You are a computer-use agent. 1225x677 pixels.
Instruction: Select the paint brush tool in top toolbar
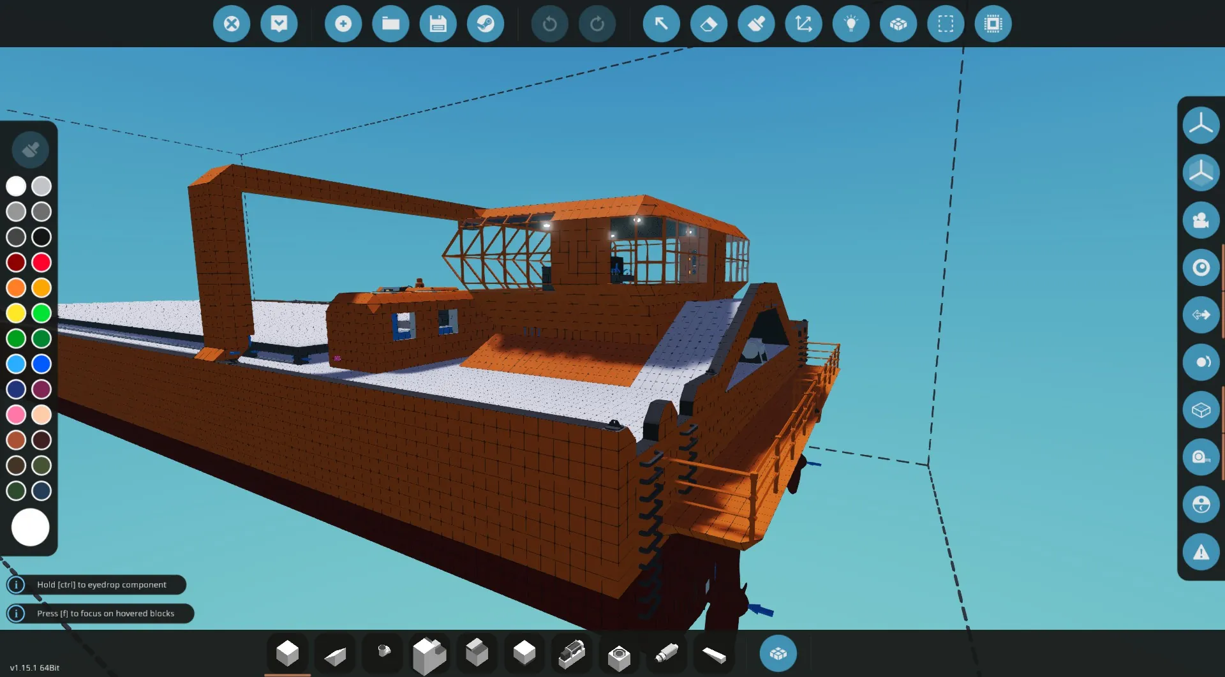[x=756, y=24]
